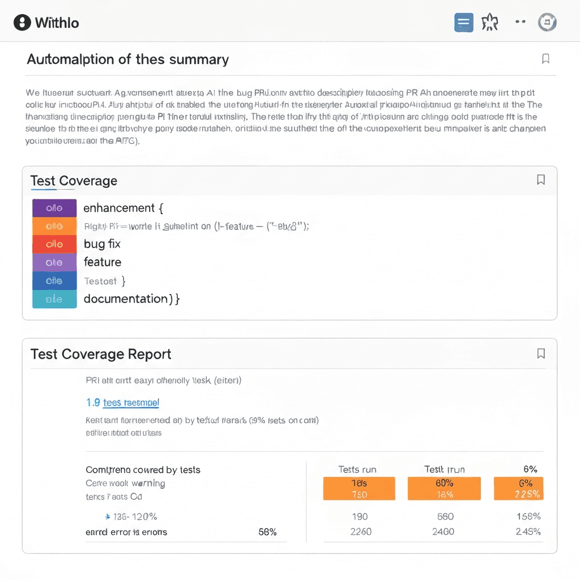Click the red bug fix label
The height and width of the screenshot is (580, 580).
[54, 244]
